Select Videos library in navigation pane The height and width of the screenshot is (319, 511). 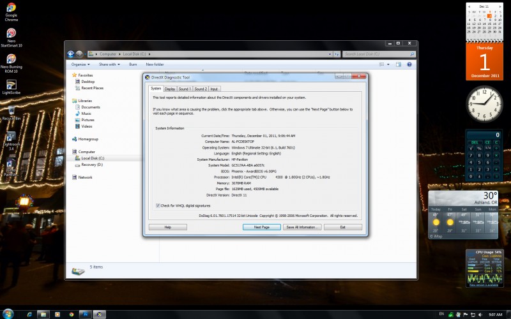click(84, 126)
